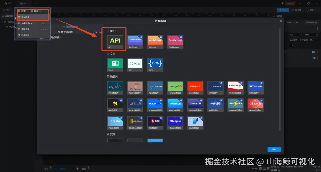Image resolution: width=321 pixels, height=172 pixels.
Task: Select the GaussDB database tile
Action: [196, 105]
